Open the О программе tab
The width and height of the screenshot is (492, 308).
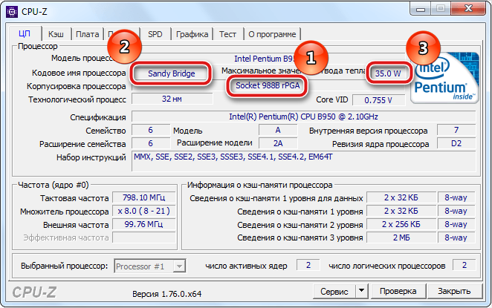(272, 34)
